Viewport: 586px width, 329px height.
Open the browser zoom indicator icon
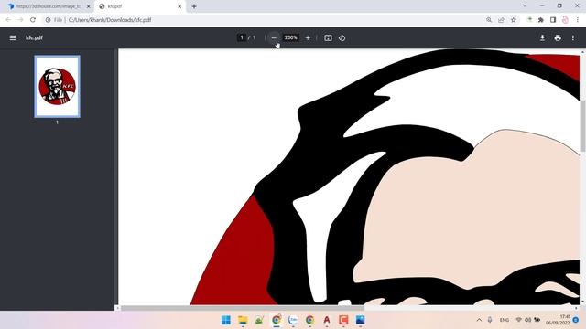pos(489,20)
